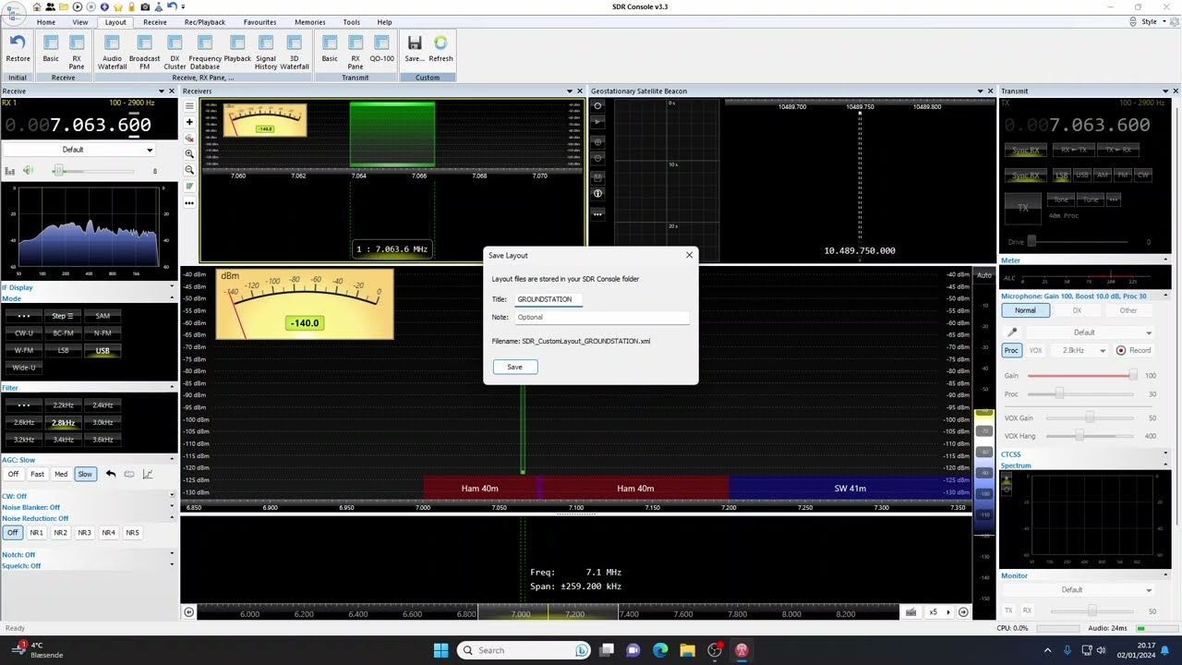Image resolution: width=1182 pixels, height=665 pixels.
Task: Open the Memories ribbon tab
Action: tap(310, 22)
